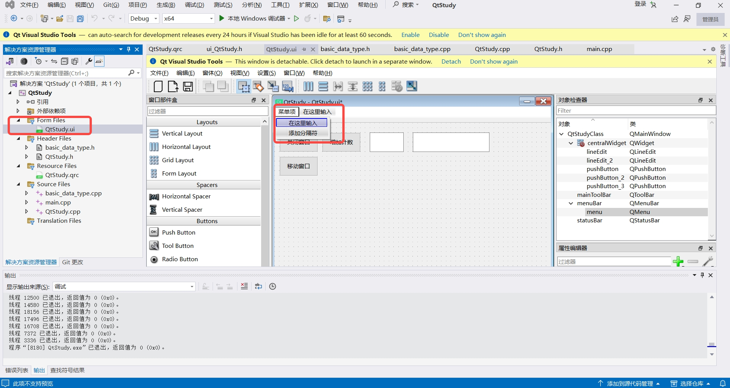
Task: Click the Object Inspector Filter field
Action: coord(636,111)
